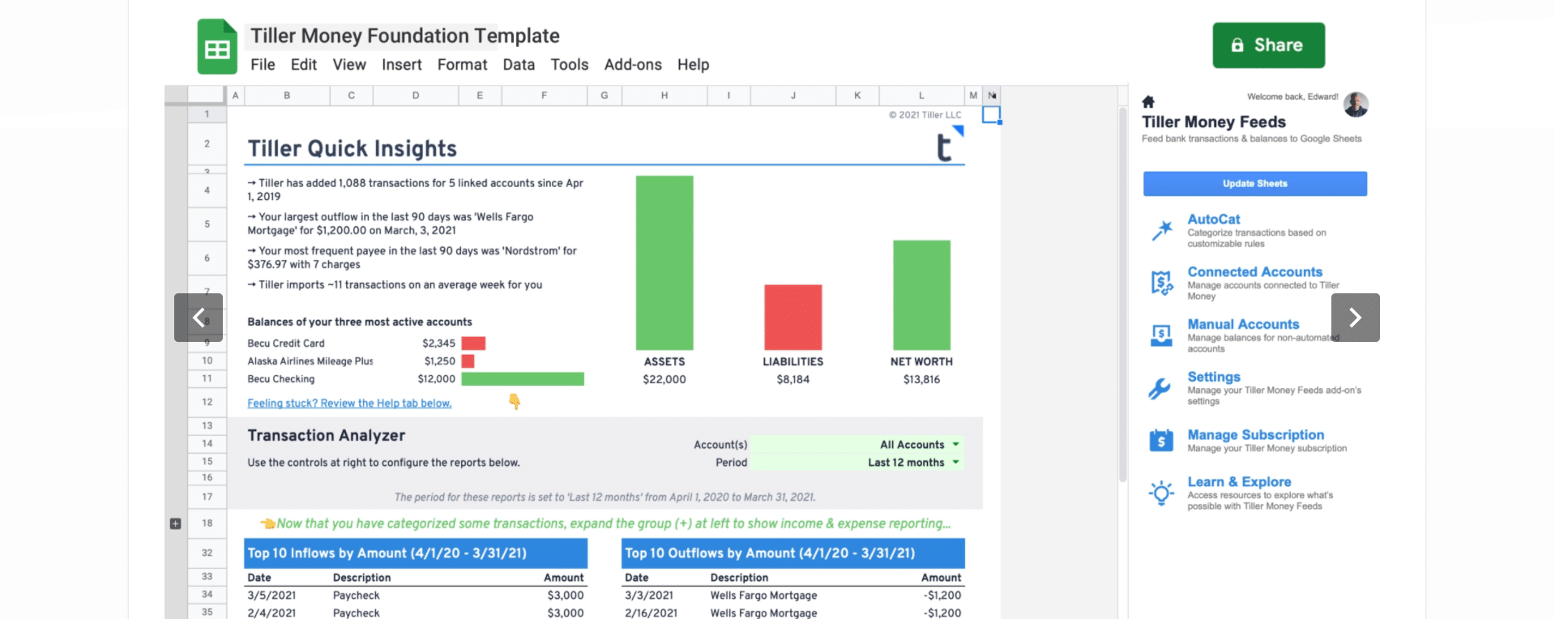Expand the row group plus button at row 18
Screen dimensions: 1555x619
click(175, 523)
